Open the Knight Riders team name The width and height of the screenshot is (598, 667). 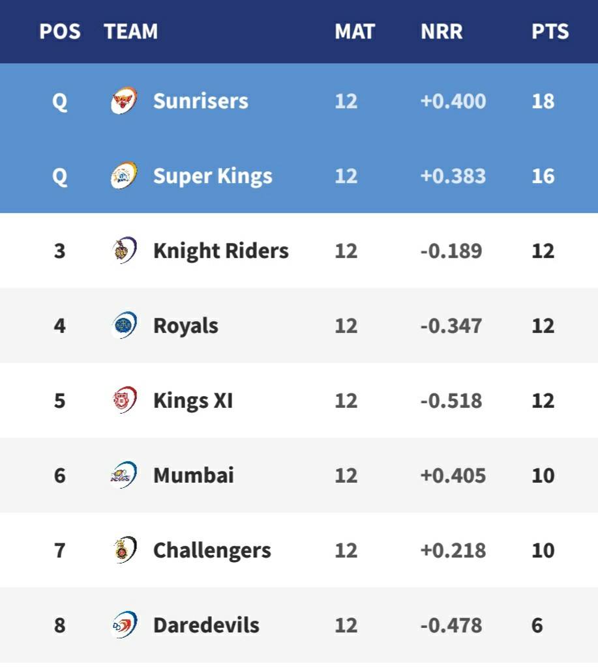[x=221, y=251]
